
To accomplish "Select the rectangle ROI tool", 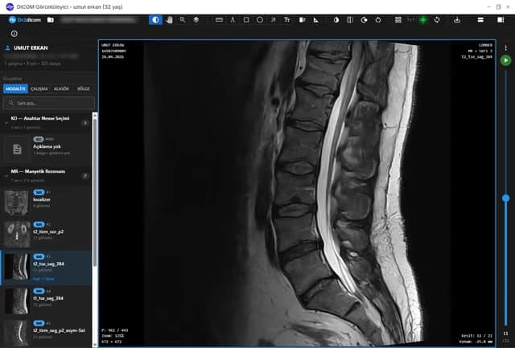I will click(246, 20).
